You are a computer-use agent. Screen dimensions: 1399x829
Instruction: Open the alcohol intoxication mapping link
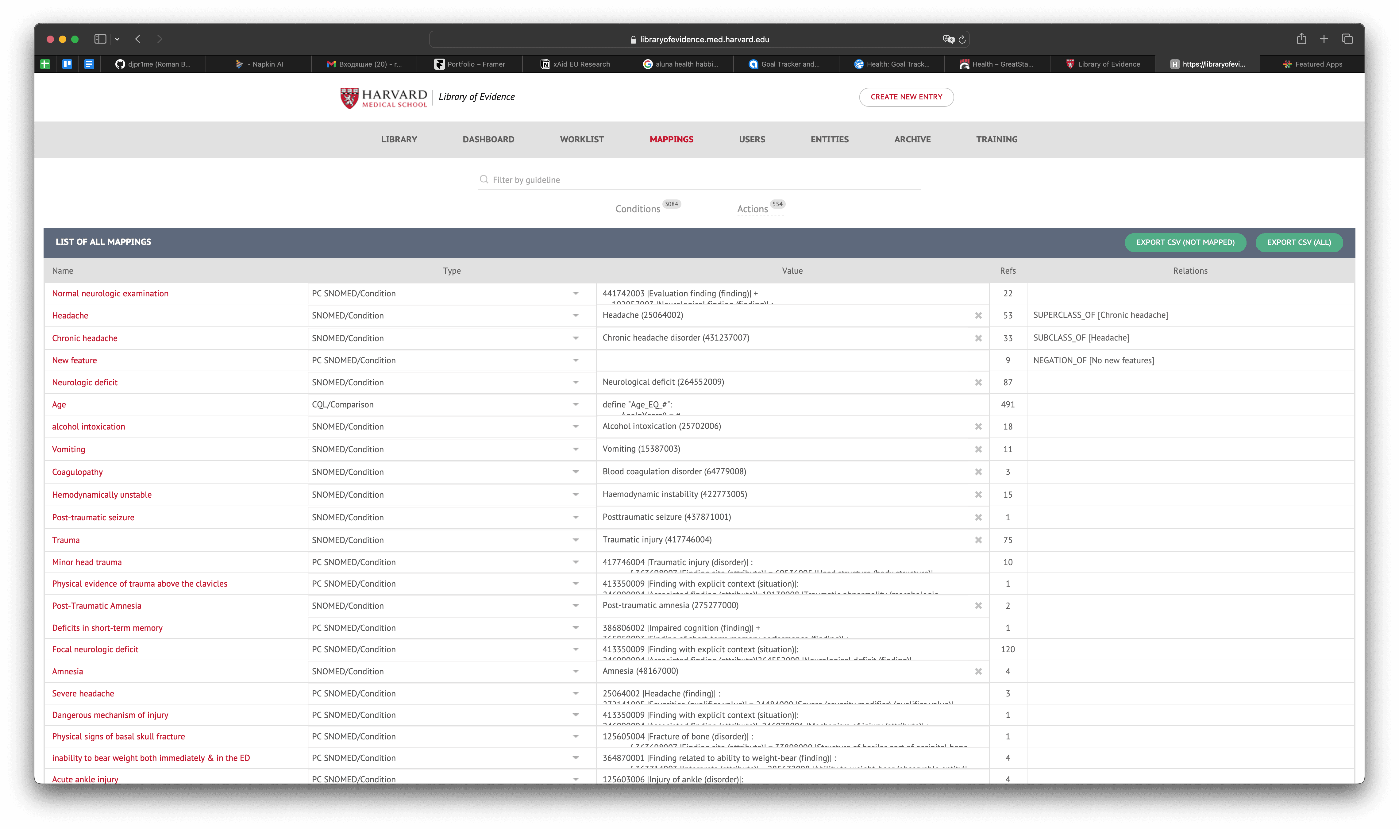tap(88, 426)
